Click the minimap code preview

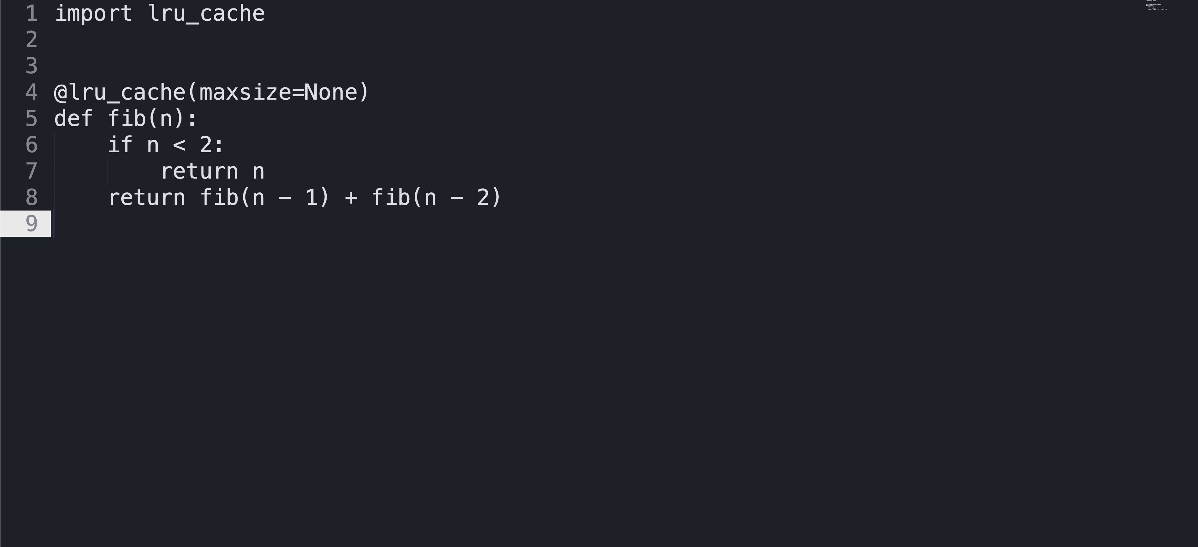pyautogui.click(x=1156, y=5)
